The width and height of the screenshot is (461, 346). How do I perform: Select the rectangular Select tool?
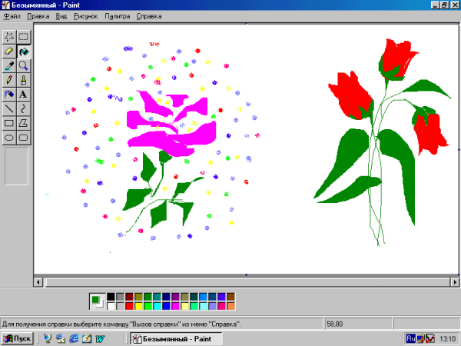pos(24,36)
